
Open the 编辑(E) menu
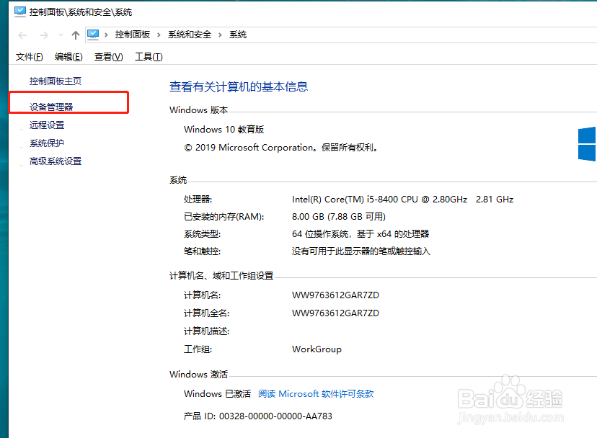[x=68, y=57]
